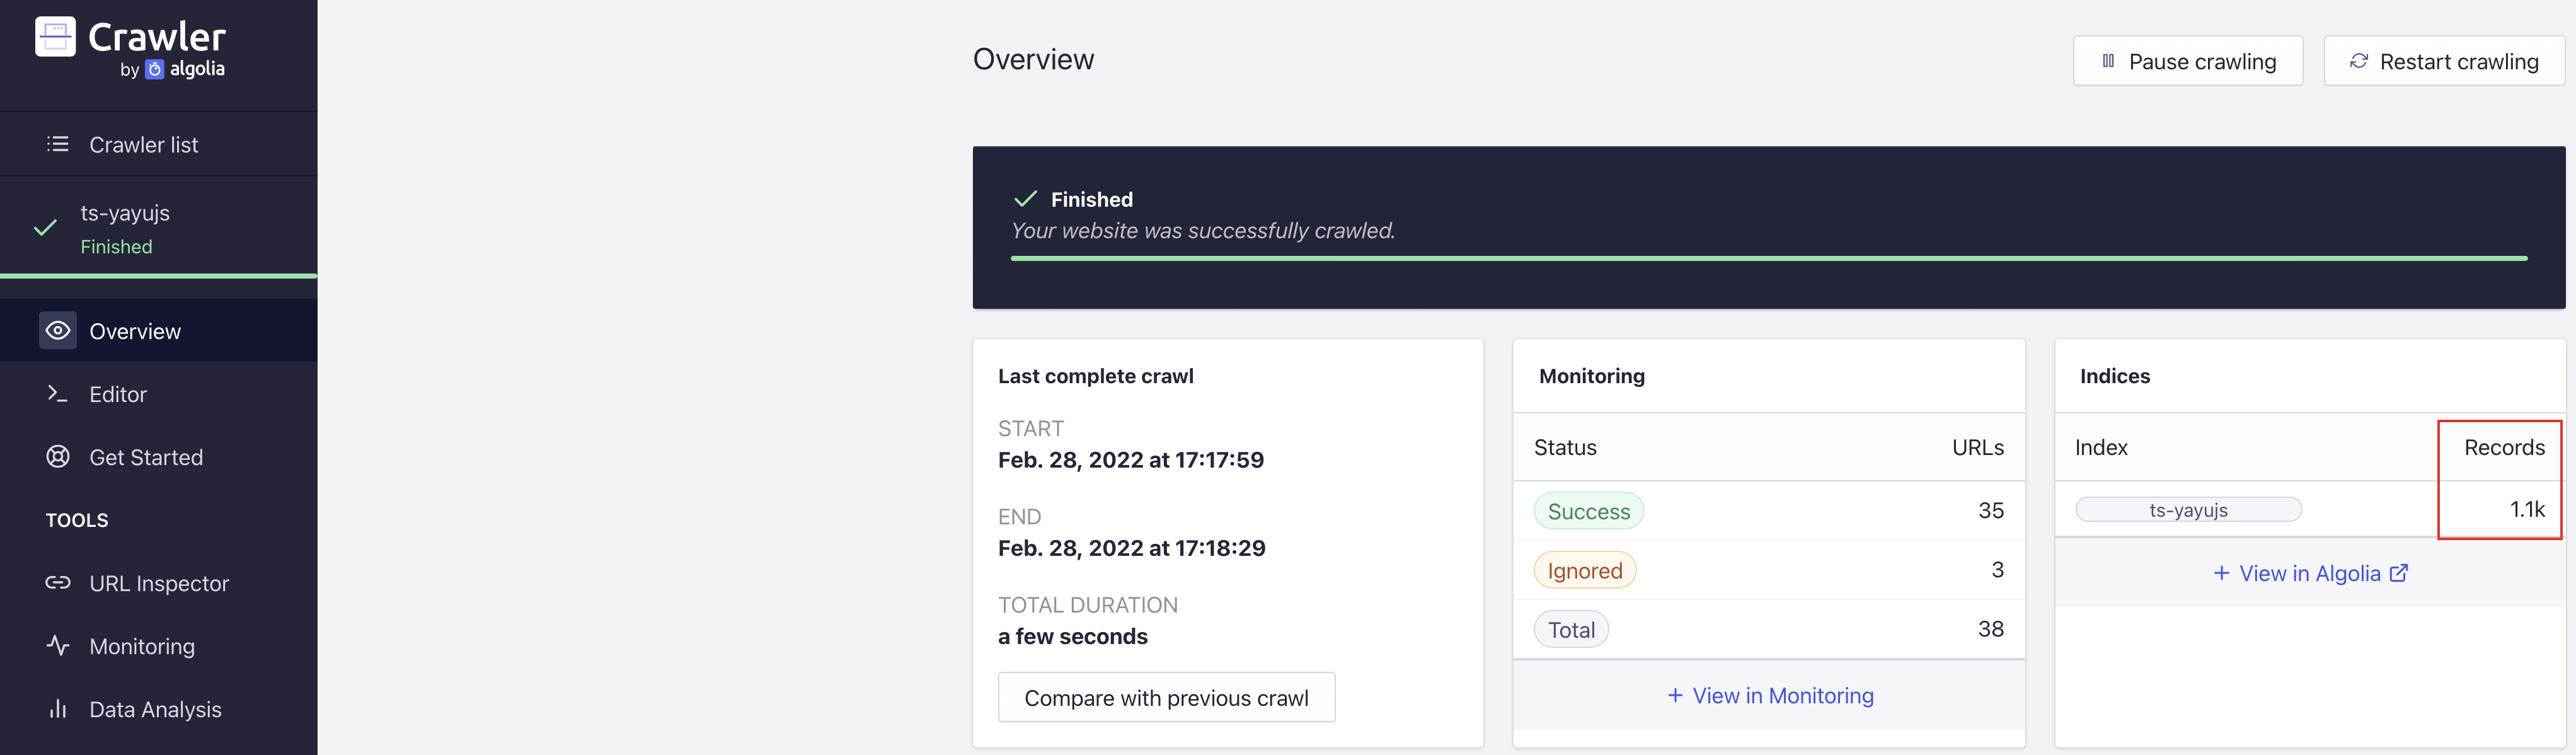Screen dimensions: 2576x755
Task: Click the Index column header
Action: [x=2101, y=447]
